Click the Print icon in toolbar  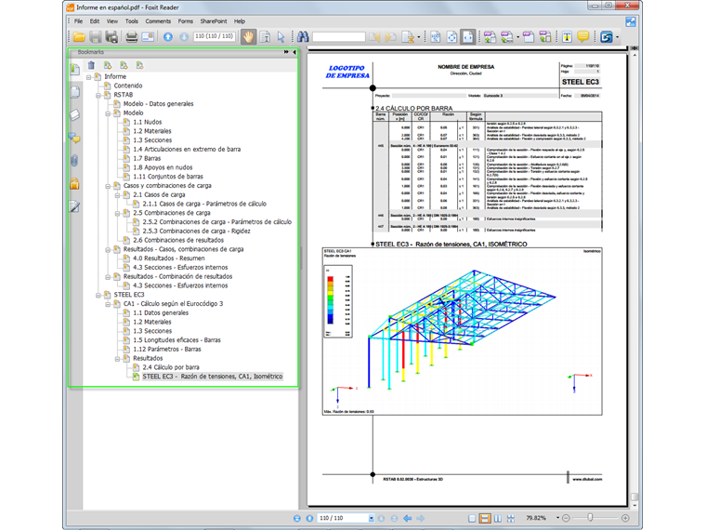132,37
